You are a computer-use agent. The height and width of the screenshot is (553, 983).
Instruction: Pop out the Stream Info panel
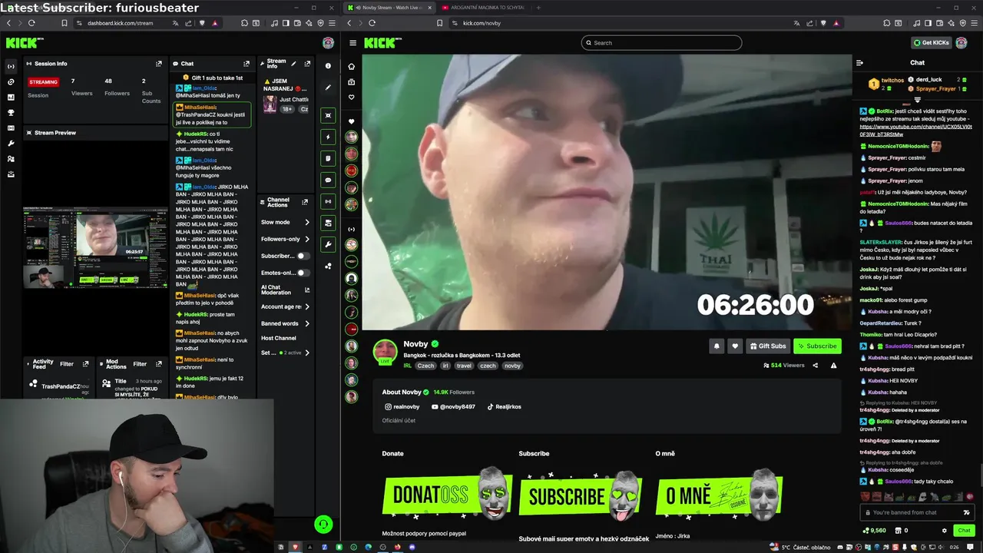307,64
